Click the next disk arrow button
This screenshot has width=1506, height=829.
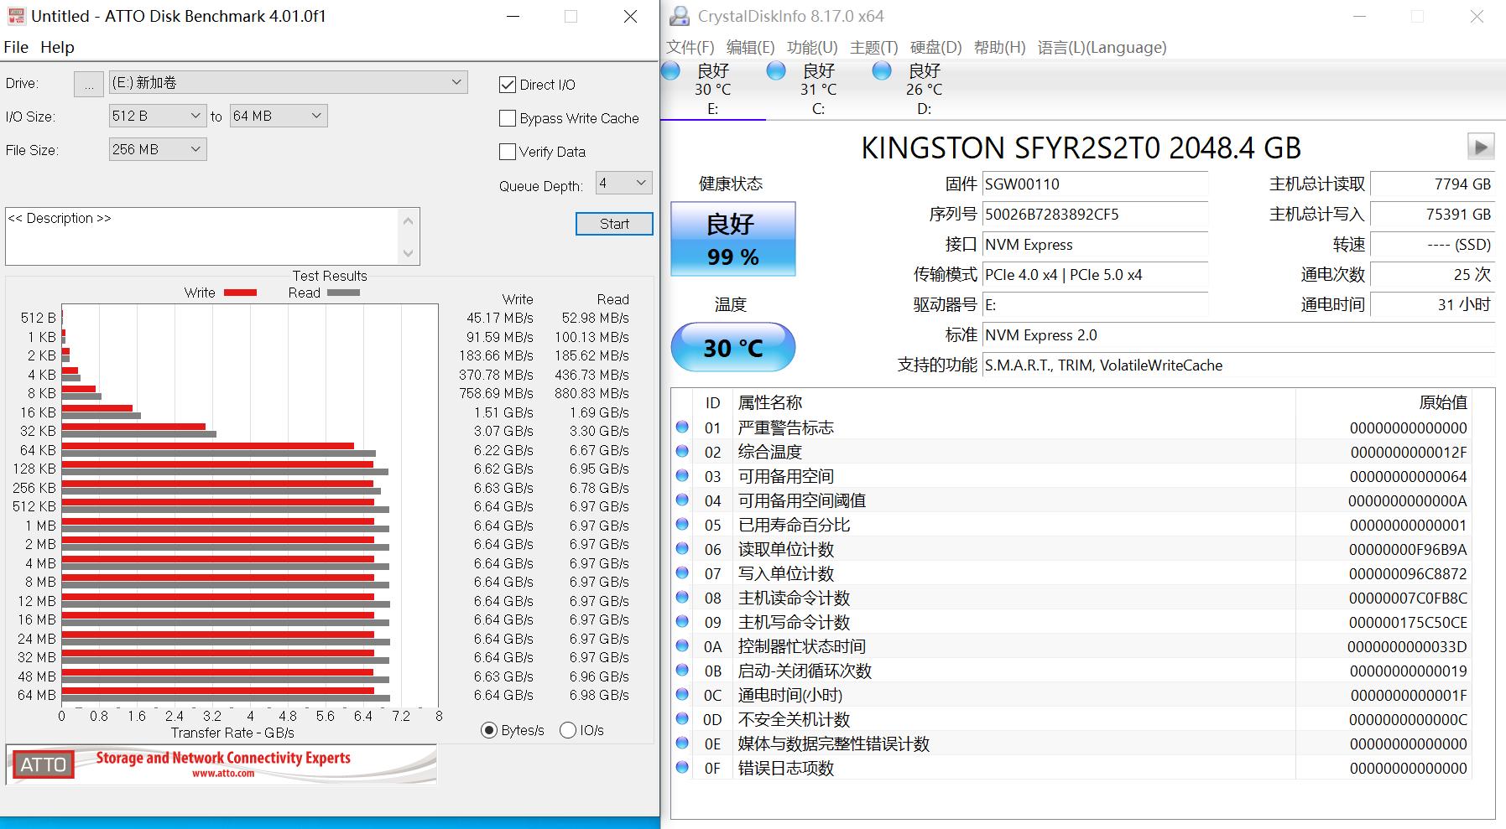1481,147
